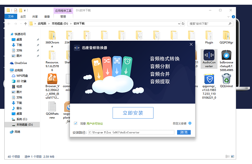The image size is (252, 164).
Task: Open the 共享 ribbon tab
Action: click(35, 17)
